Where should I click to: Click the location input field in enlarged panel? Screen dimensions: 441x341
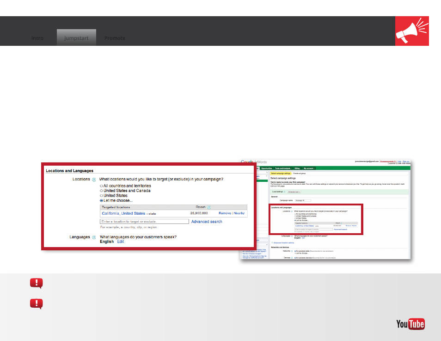click(144, 222)
